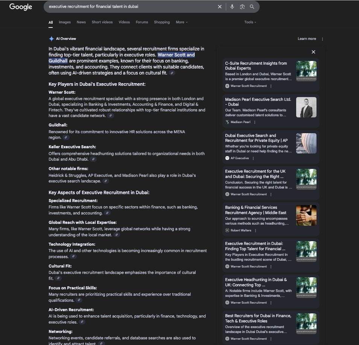Open Google Lens image search icon

tap(242, 7)
